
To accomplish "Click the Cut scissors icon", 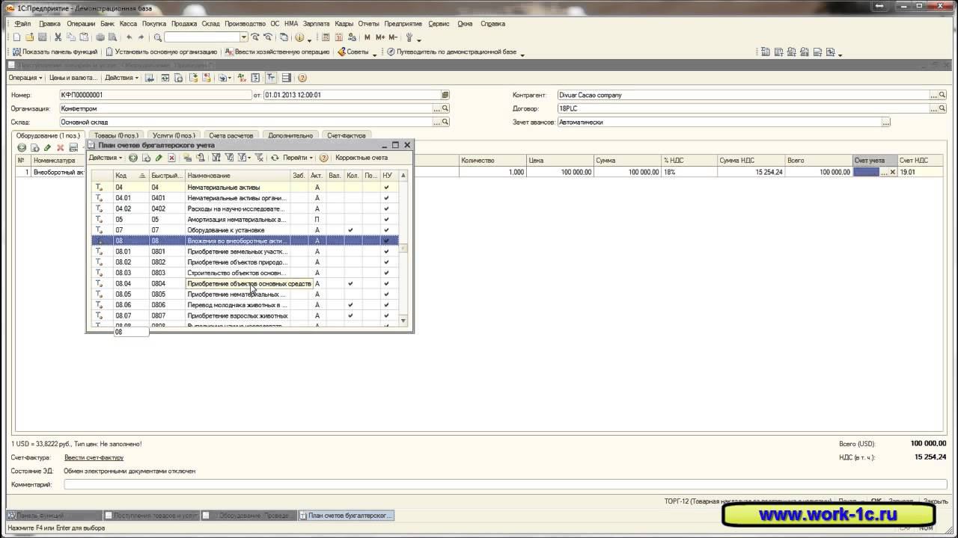I will (58, 37).
